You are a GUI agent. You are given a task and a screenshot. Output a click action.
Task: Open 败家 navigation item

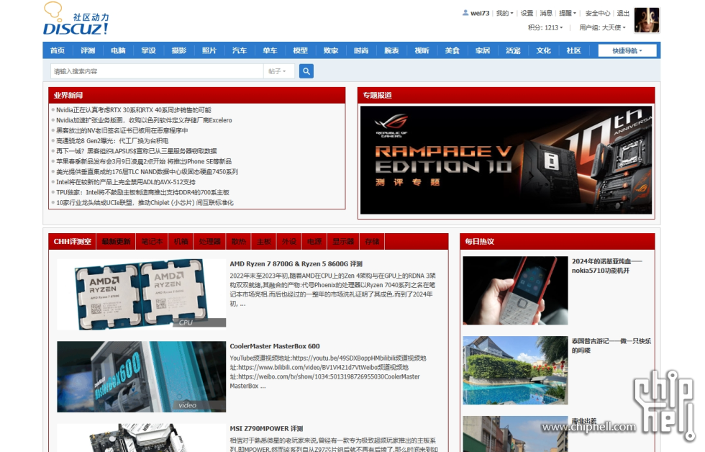(330, 51)
